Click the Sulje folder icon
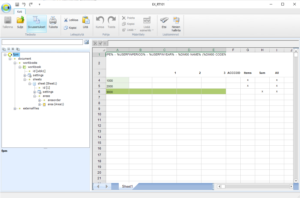The width and height of the screenshot is (300, 198). point(20,20)
